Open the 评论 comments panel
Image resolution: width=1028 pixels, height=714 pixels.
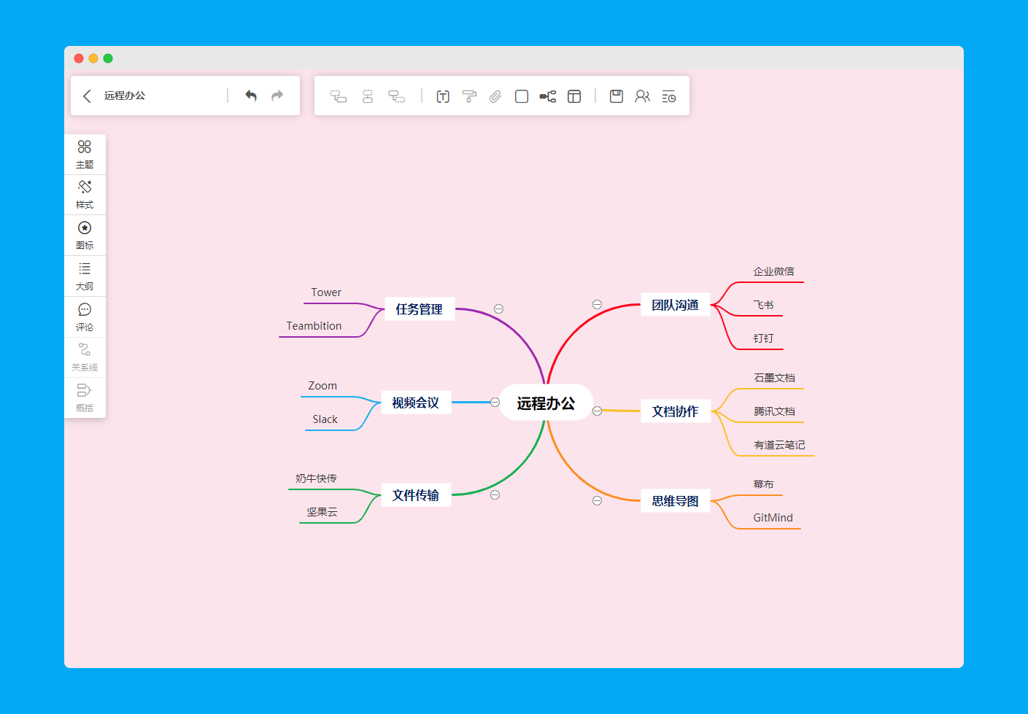85,316
